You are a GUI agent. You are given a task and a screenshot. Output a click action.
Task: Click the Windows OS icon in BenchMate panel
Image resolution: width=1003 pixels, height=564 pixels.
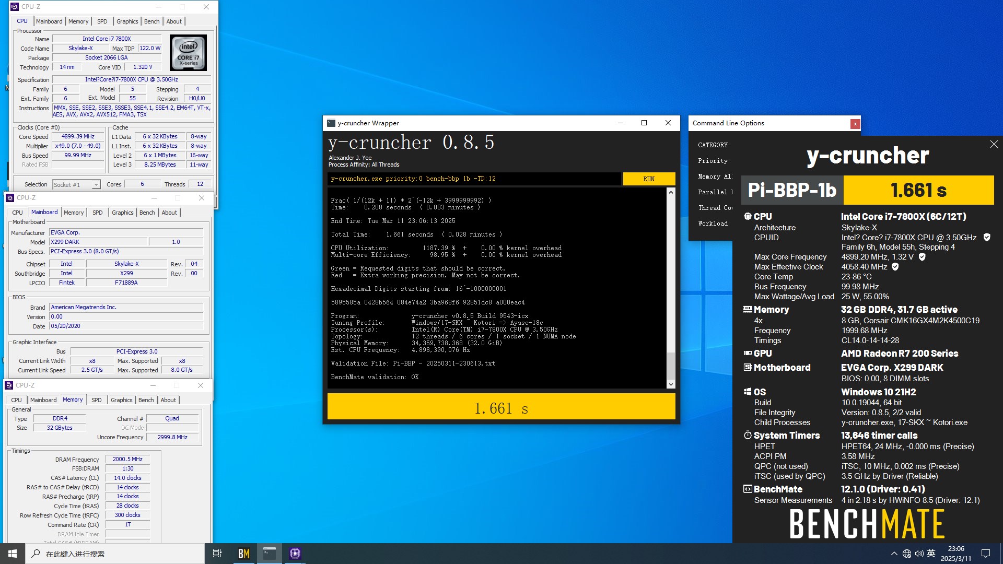[x=748, y=392]
